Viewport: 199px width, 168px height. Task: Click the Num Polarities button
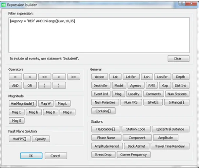(105, 102)
